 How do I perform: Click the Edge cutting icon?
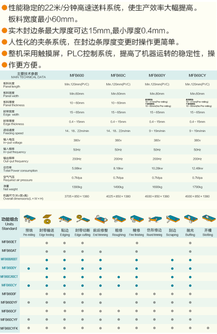point(83,219)
